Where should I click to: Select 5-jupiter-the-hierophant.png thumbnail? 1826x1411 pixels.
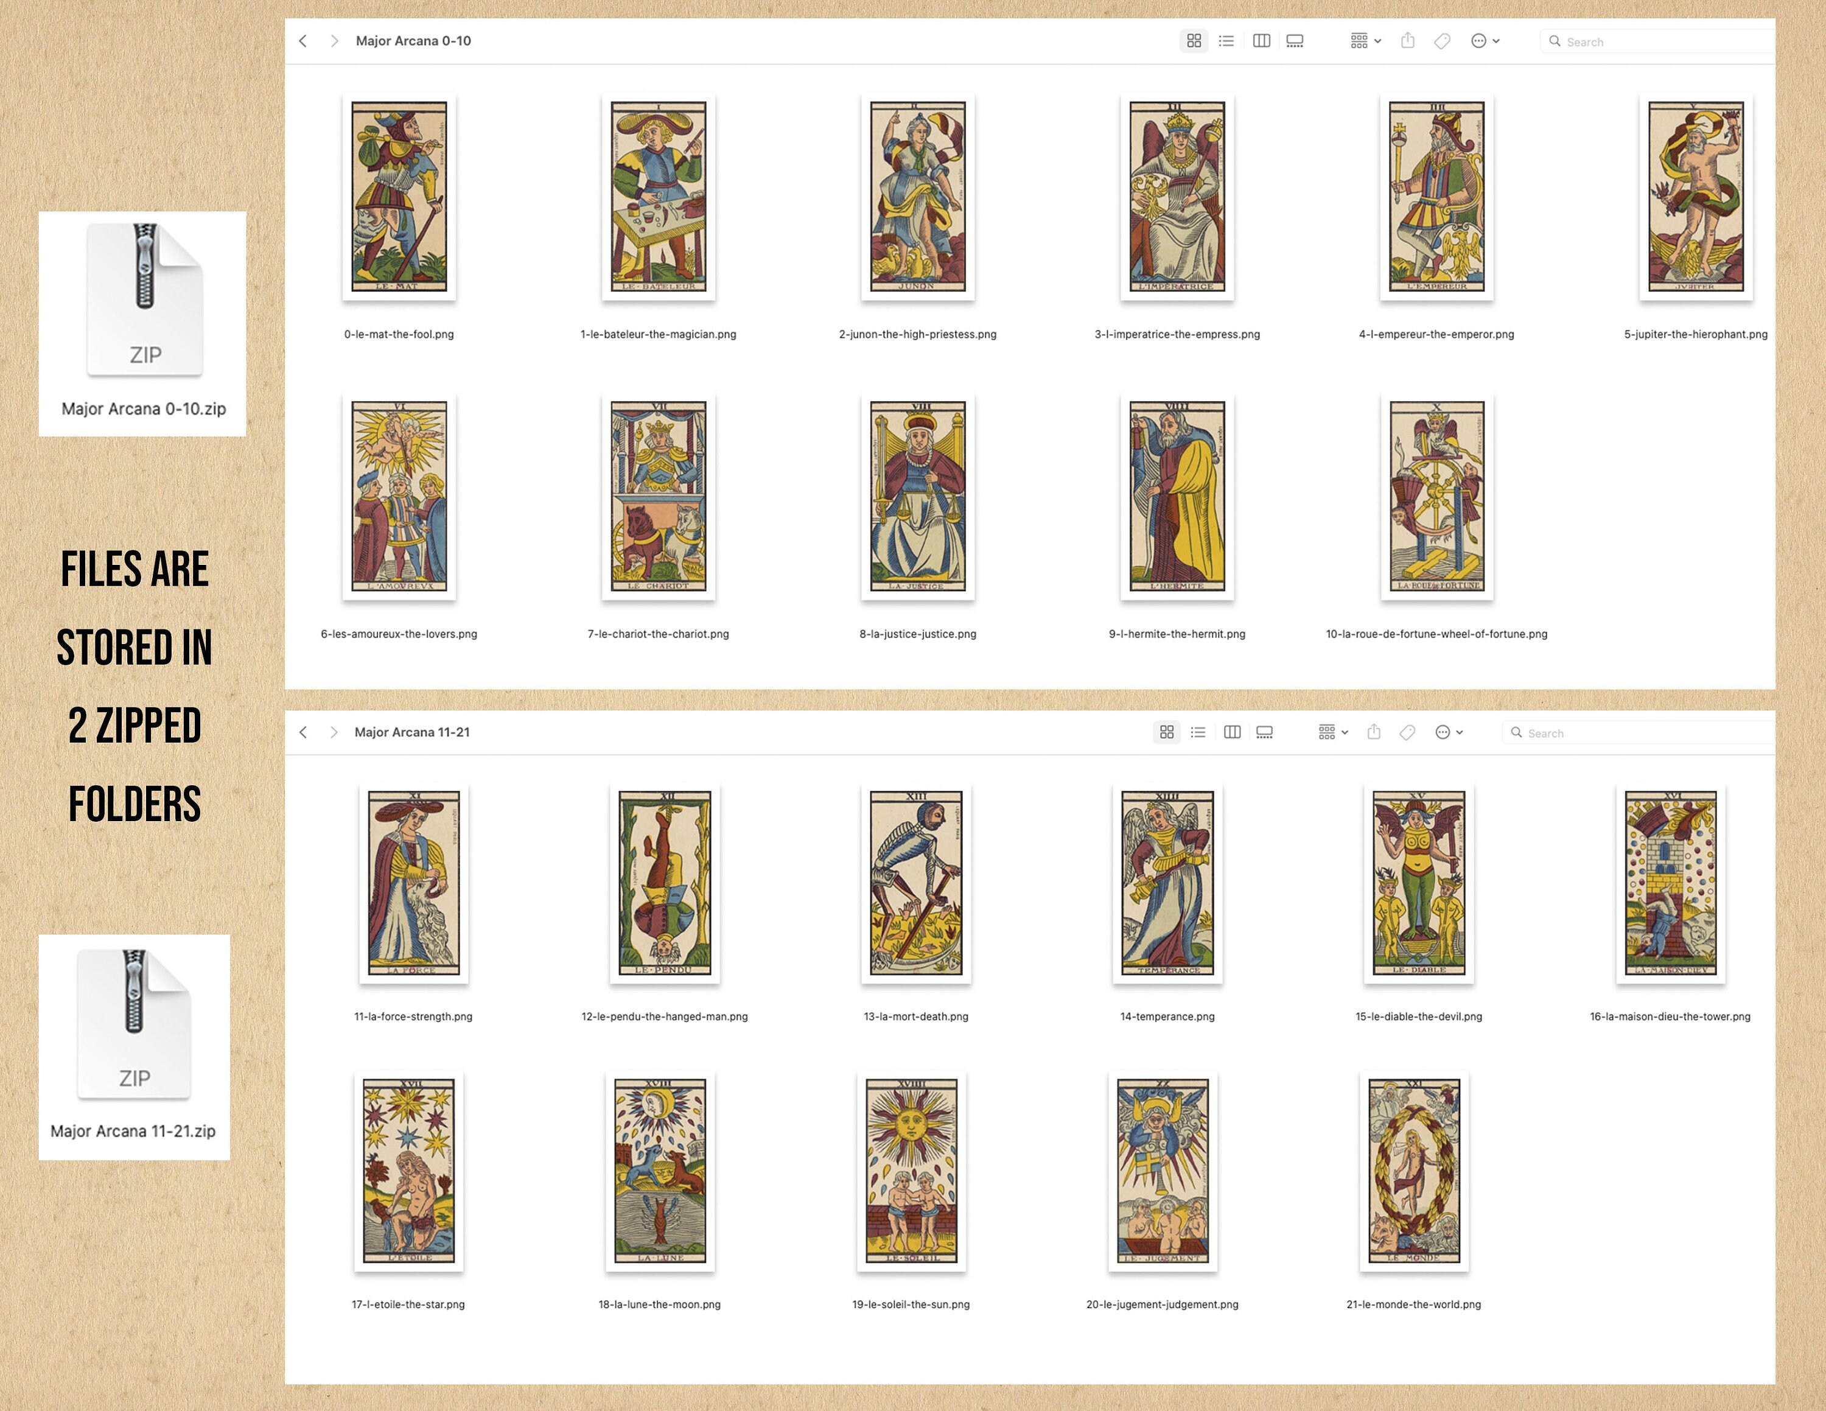pyautogui.click(x=1696, y=197)
